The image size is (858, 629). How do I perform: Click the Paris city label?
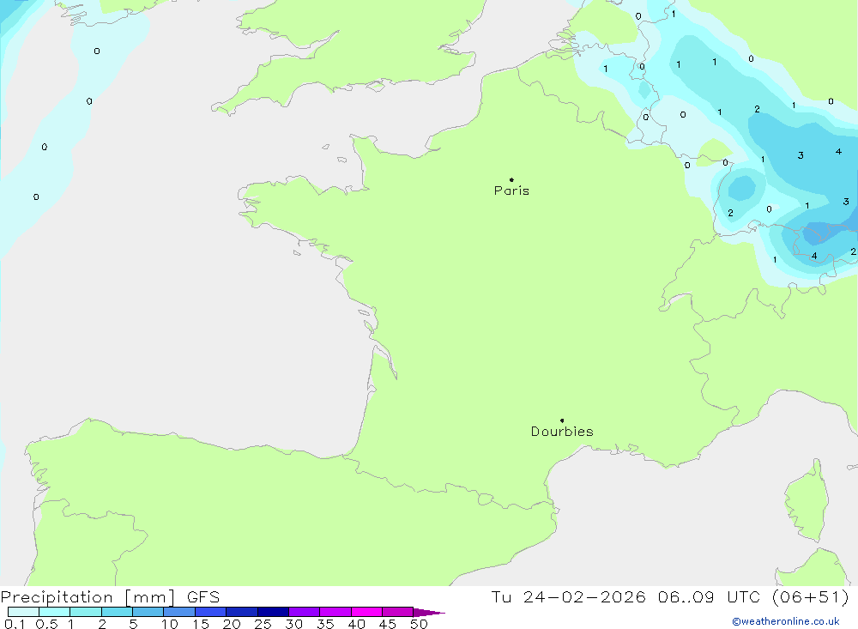(x=511, y=191)
